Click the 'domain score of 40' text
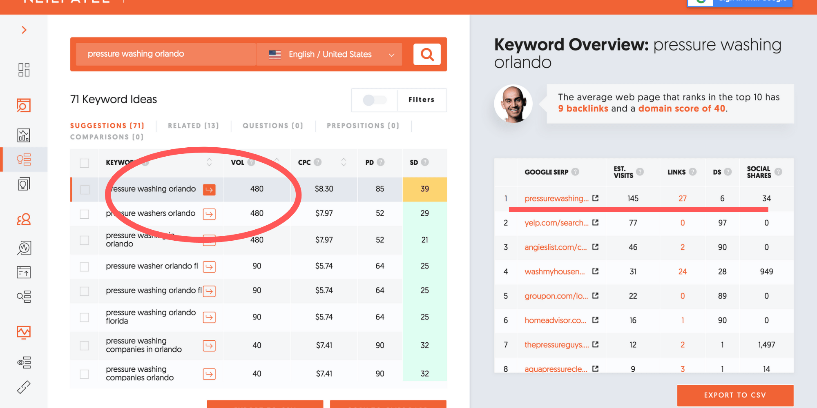 (682, 109)
